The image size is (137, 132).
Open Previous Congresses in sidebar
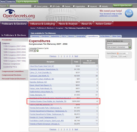point(12,64)
